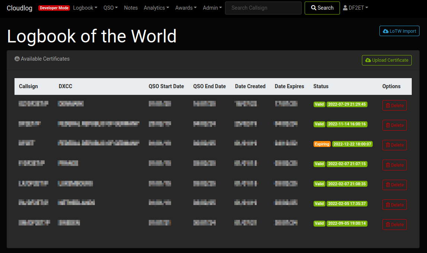
Task: Expand the Analytics dropdown menu
Action: coord(156,8)
